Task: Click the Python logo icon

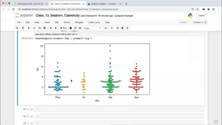Action: pyautogui.click(x=190, y=15)
